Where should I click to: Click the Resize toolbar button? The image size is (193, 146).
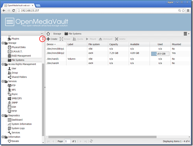65,39
